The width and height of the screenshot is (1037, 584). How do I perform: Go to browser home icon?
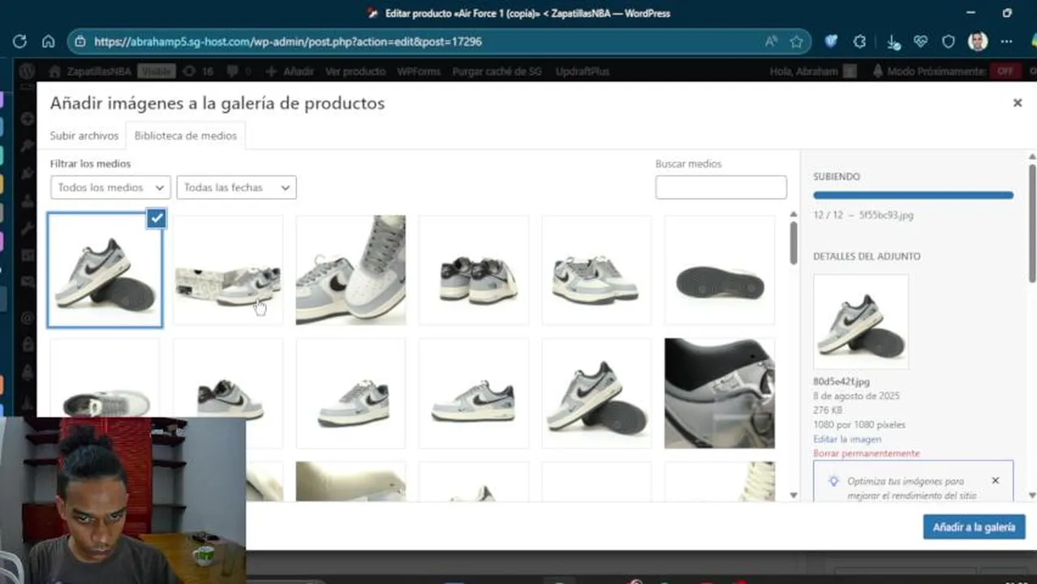tap(49, 41)
